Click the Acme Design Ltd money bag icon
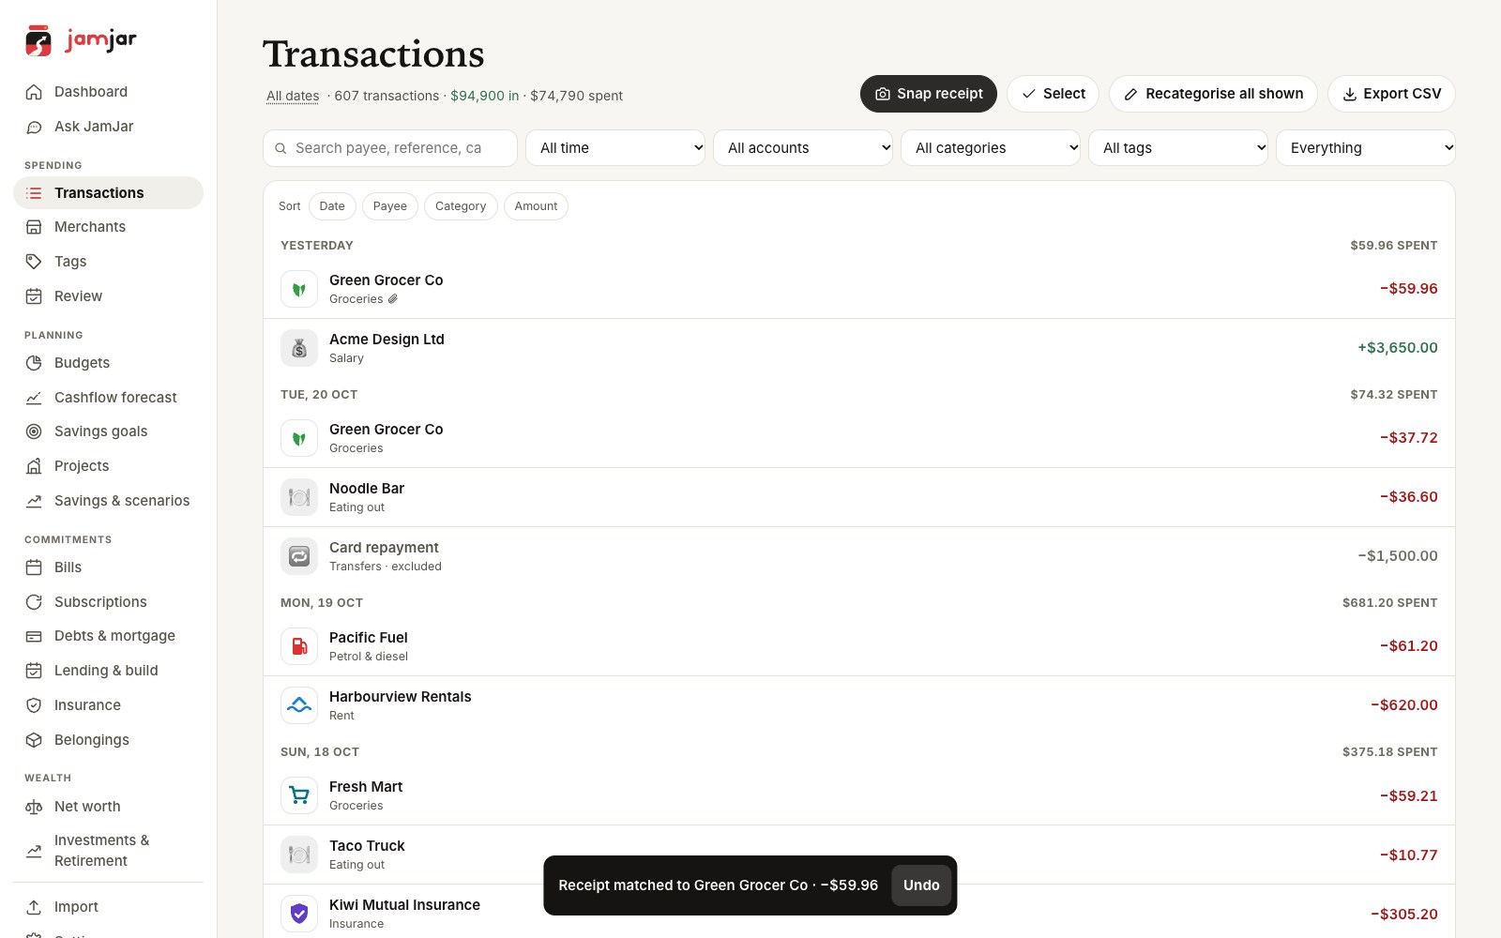Viewport: 1501px width, 938px height. [299, 348]
